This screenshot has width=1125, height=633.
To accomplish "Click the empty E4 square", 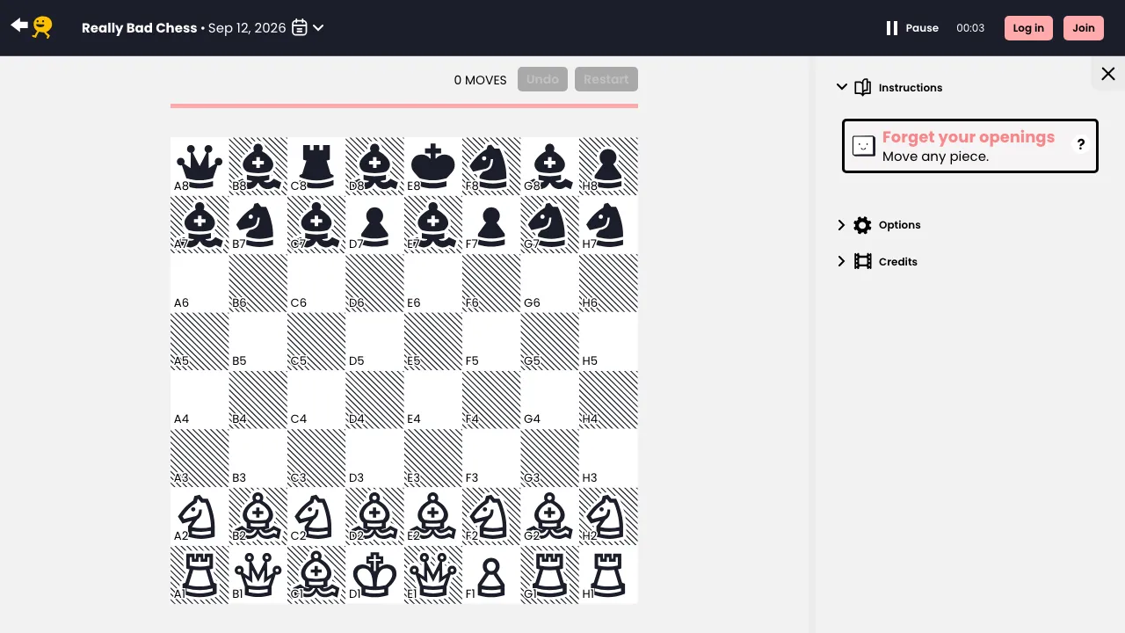I will pyautogui.click(x=433, y=400).
